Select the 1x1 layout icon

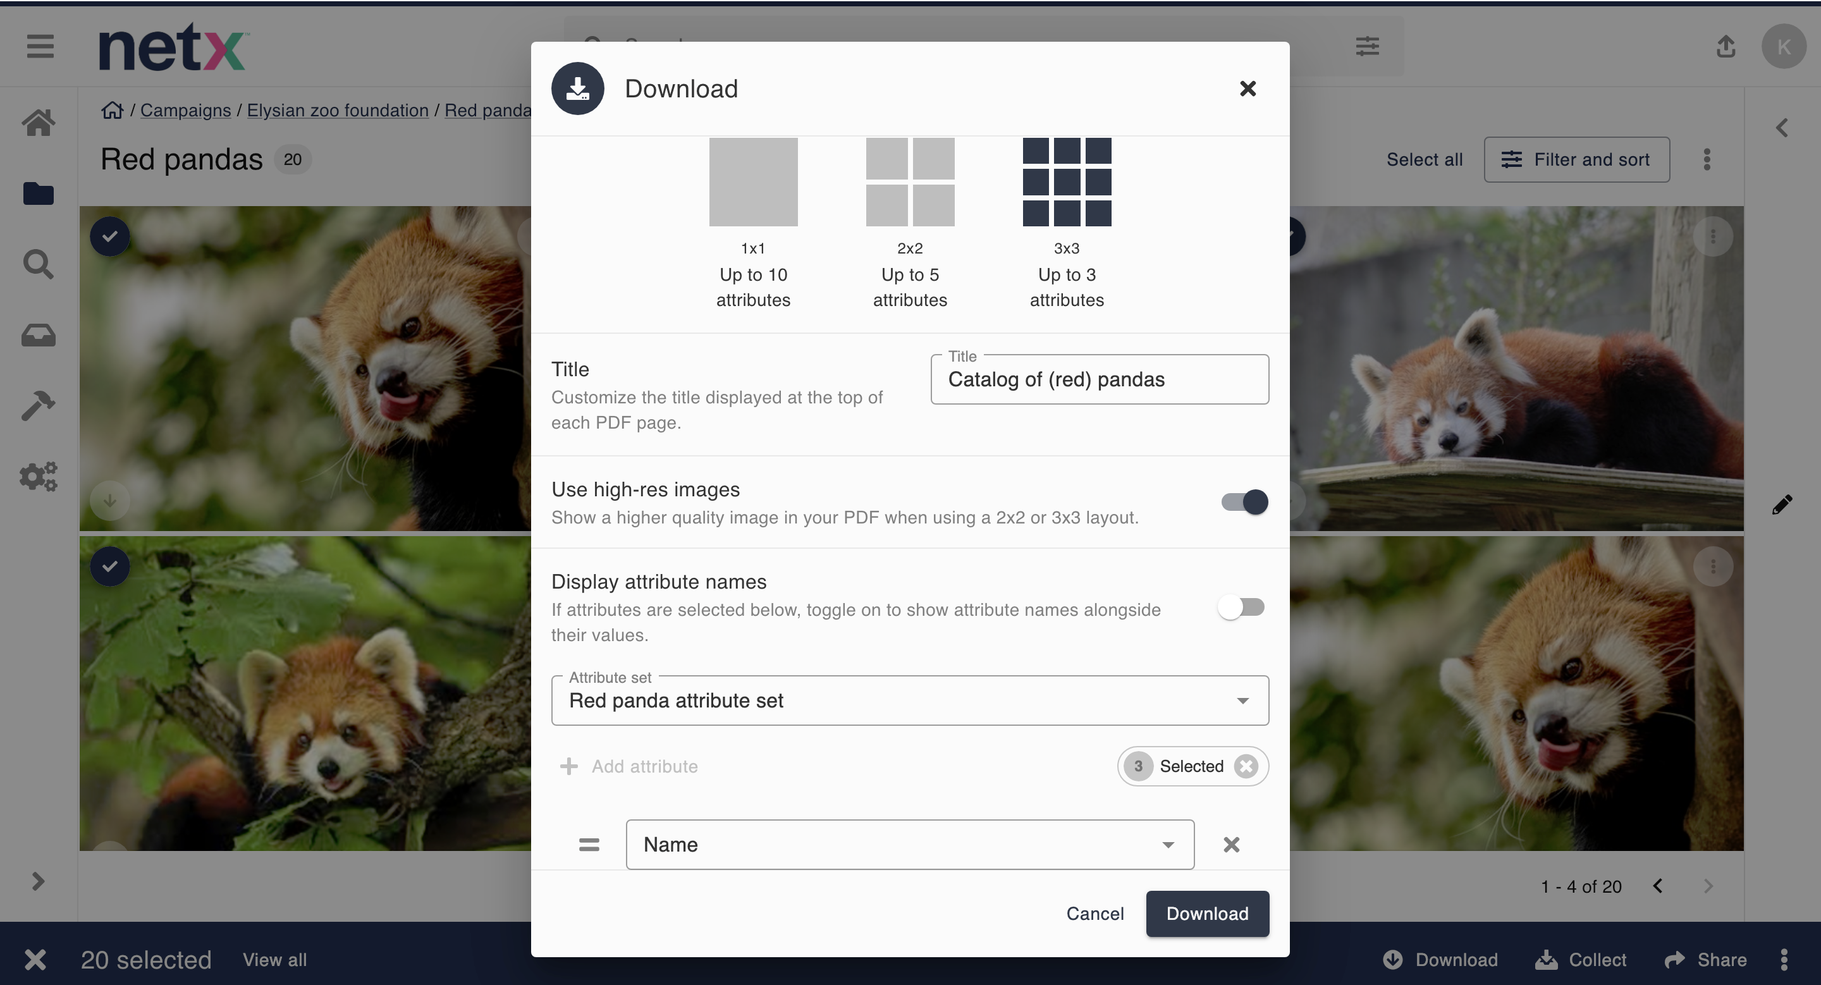(753, 181)
